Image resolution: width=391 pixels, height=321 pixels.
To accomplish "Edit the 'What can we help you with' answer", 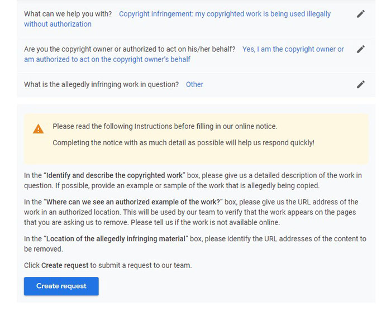I will pyautogui.click(x=361, y=14).
